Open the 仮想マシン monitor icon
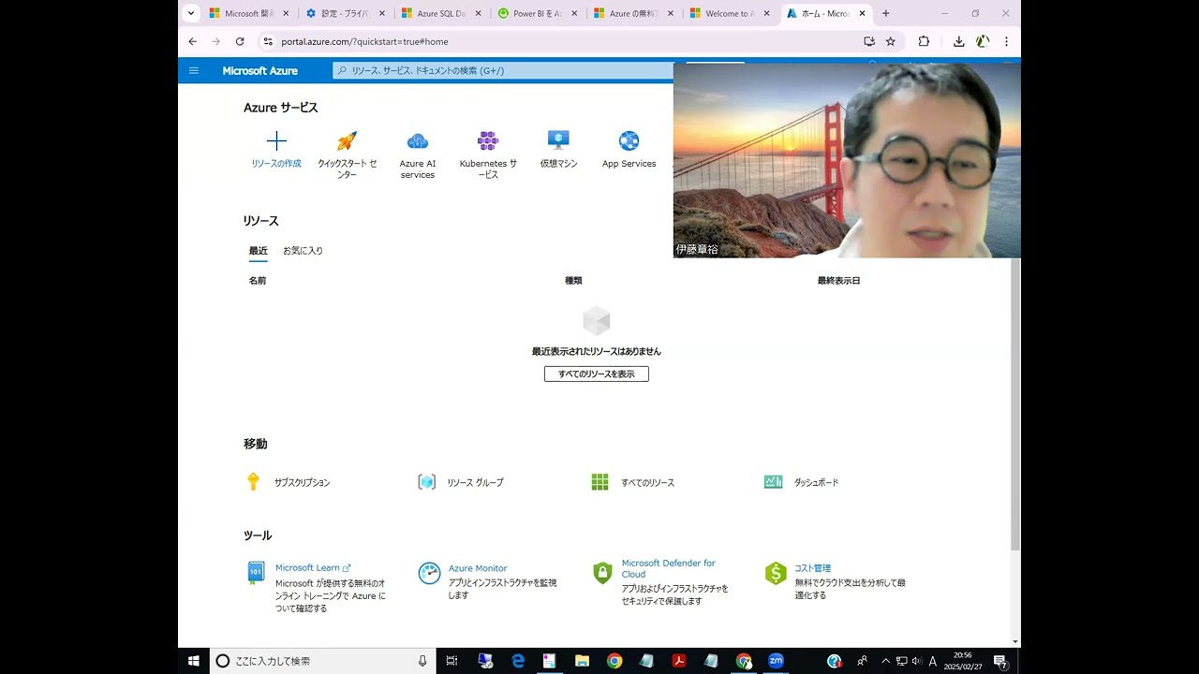This screenshot has width=1199, height=674. click(x=558, y=140)
